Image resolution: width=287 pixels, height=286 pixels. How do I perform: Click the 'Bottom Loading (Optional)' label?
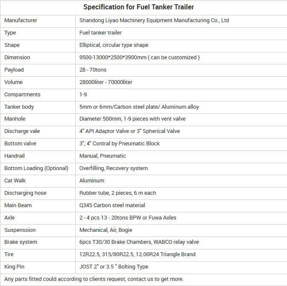coord(36,168)
